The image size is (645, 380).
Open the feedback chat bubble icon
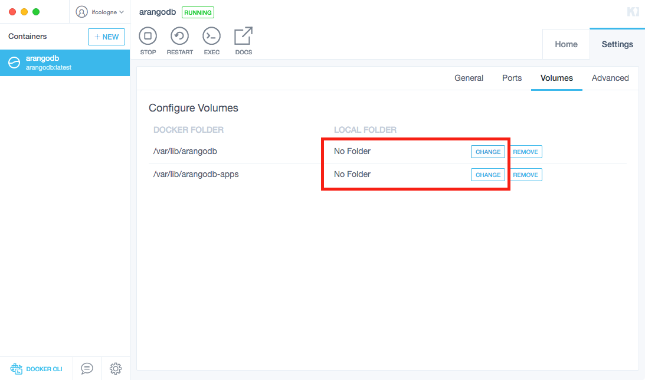click(87, 368)
